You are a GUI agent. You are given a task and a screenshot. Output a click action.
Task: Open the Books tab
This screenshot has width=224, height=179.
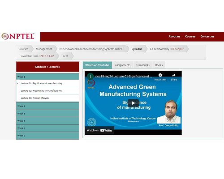[x=159, y=65]
